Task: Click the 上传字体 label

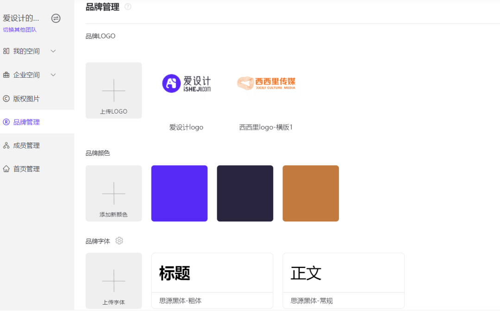Action: [113, 302]
